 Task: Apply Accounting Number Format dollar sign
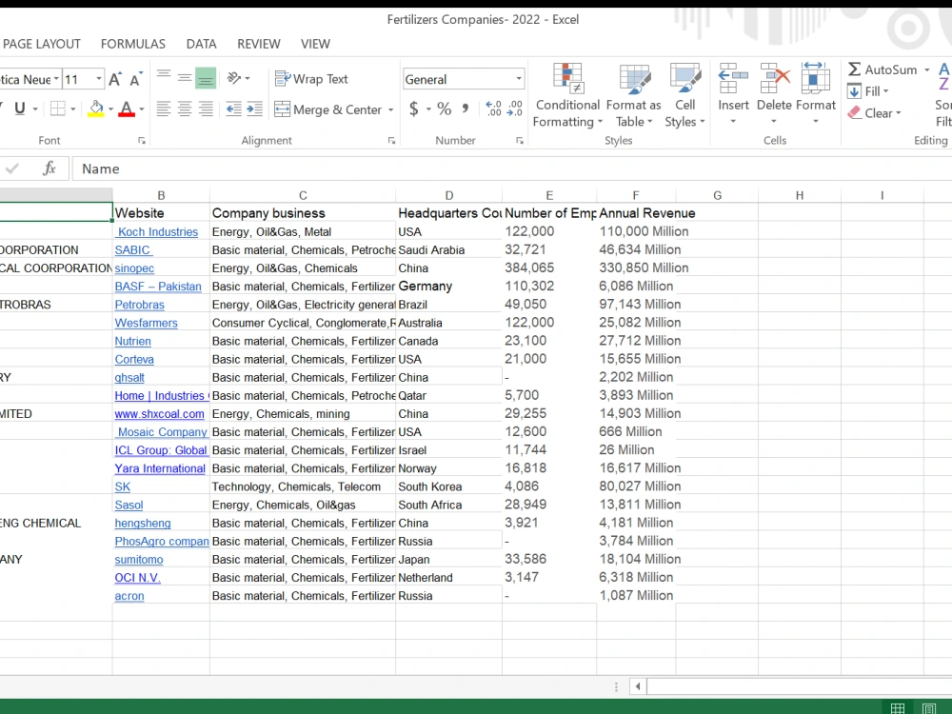pos(414,109)
